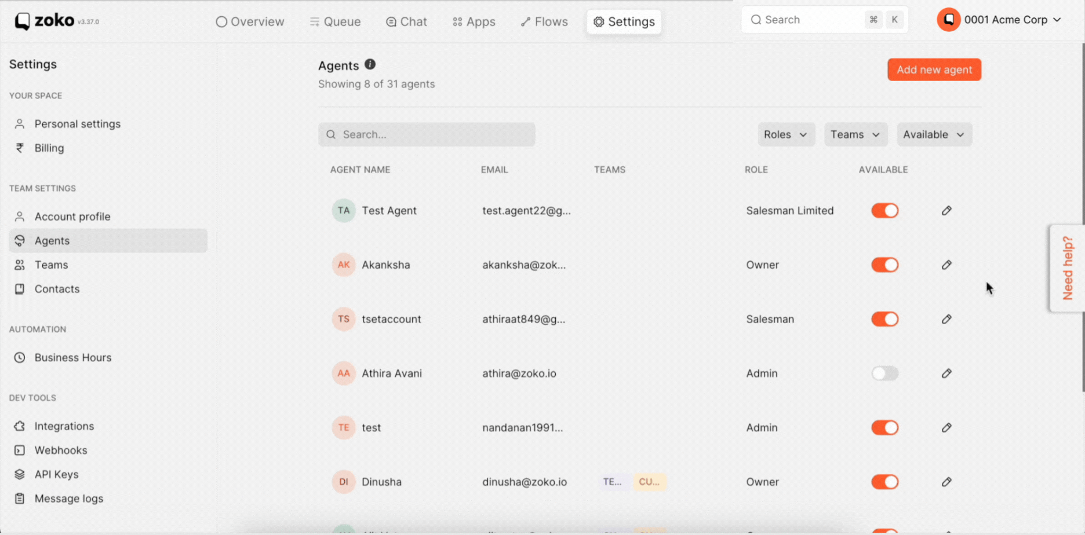This screenshot has height=535, width=1085.
Task: Click the TS avatar of tsetaccount
Action: [344, 319]
